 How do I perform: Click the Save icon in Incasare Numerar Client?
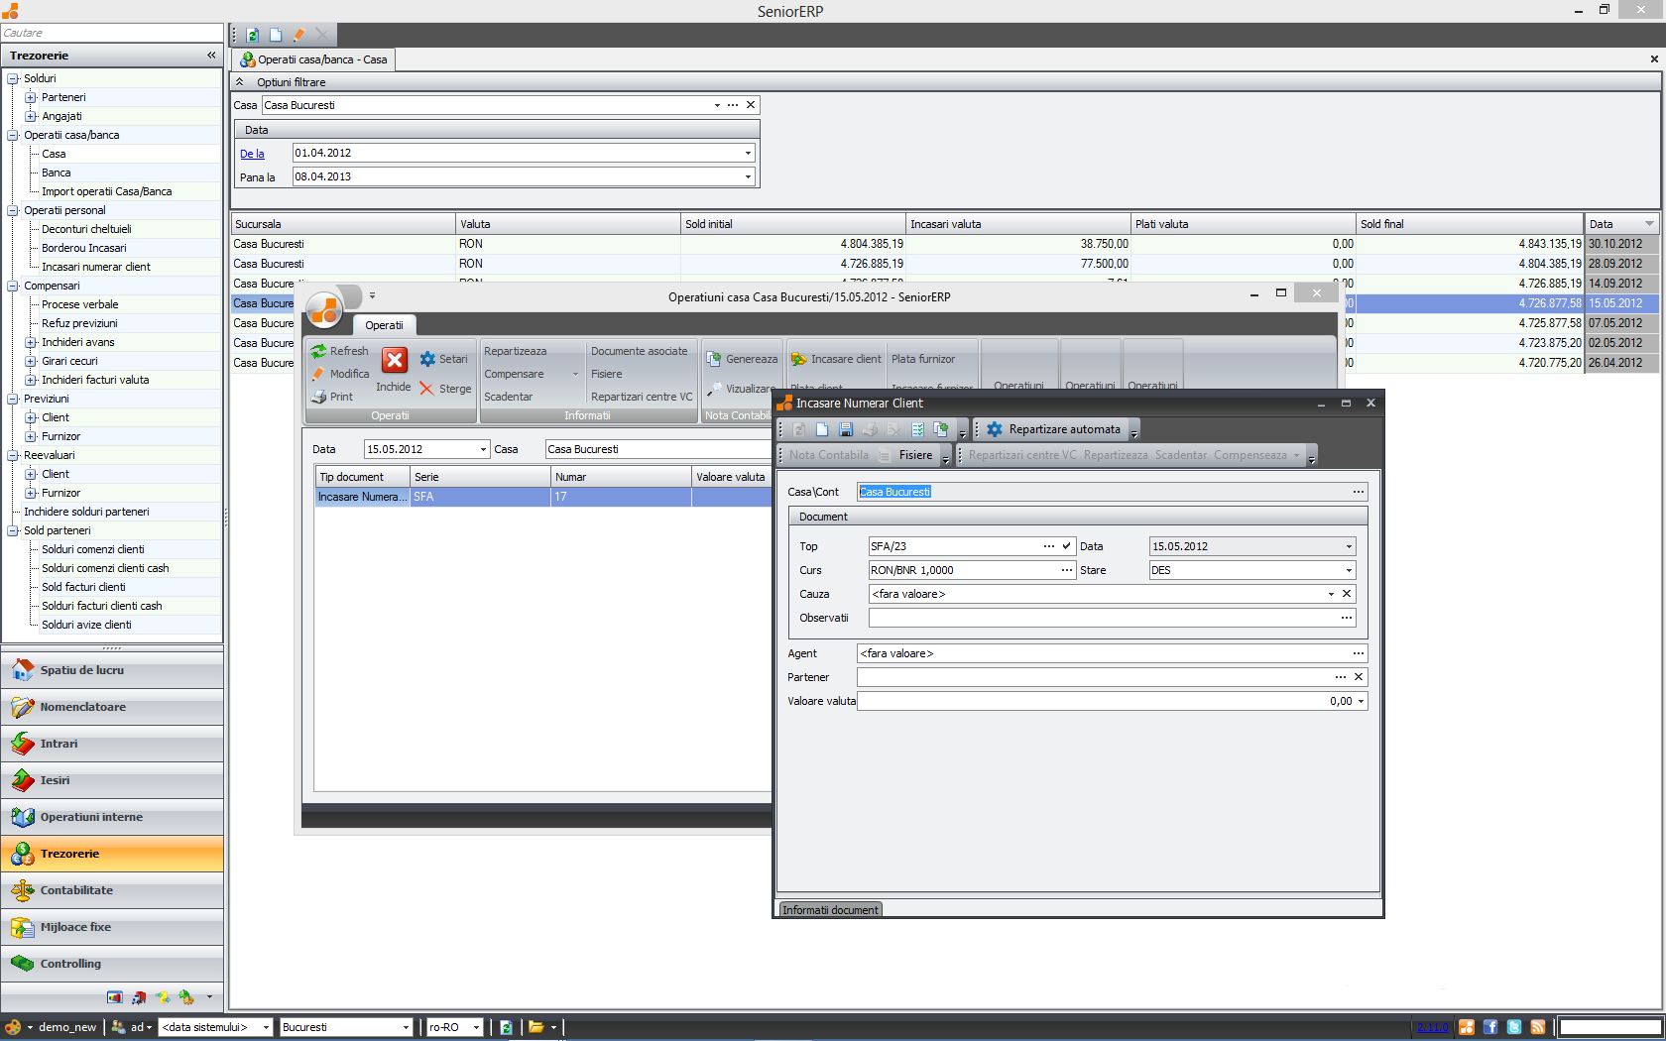pyautogui.click(x=846, y=429)
